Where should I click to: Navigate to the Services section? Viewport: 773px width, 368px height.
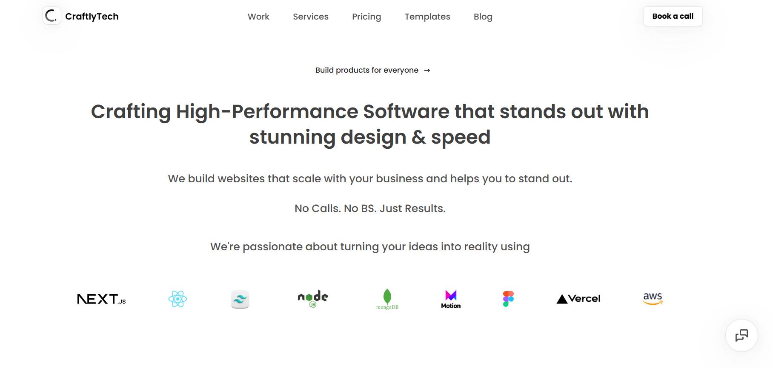click(x=310, y=17)
